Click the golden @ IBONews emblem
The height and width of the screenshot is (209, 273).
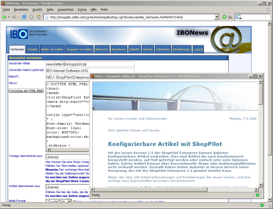point(227,39)
